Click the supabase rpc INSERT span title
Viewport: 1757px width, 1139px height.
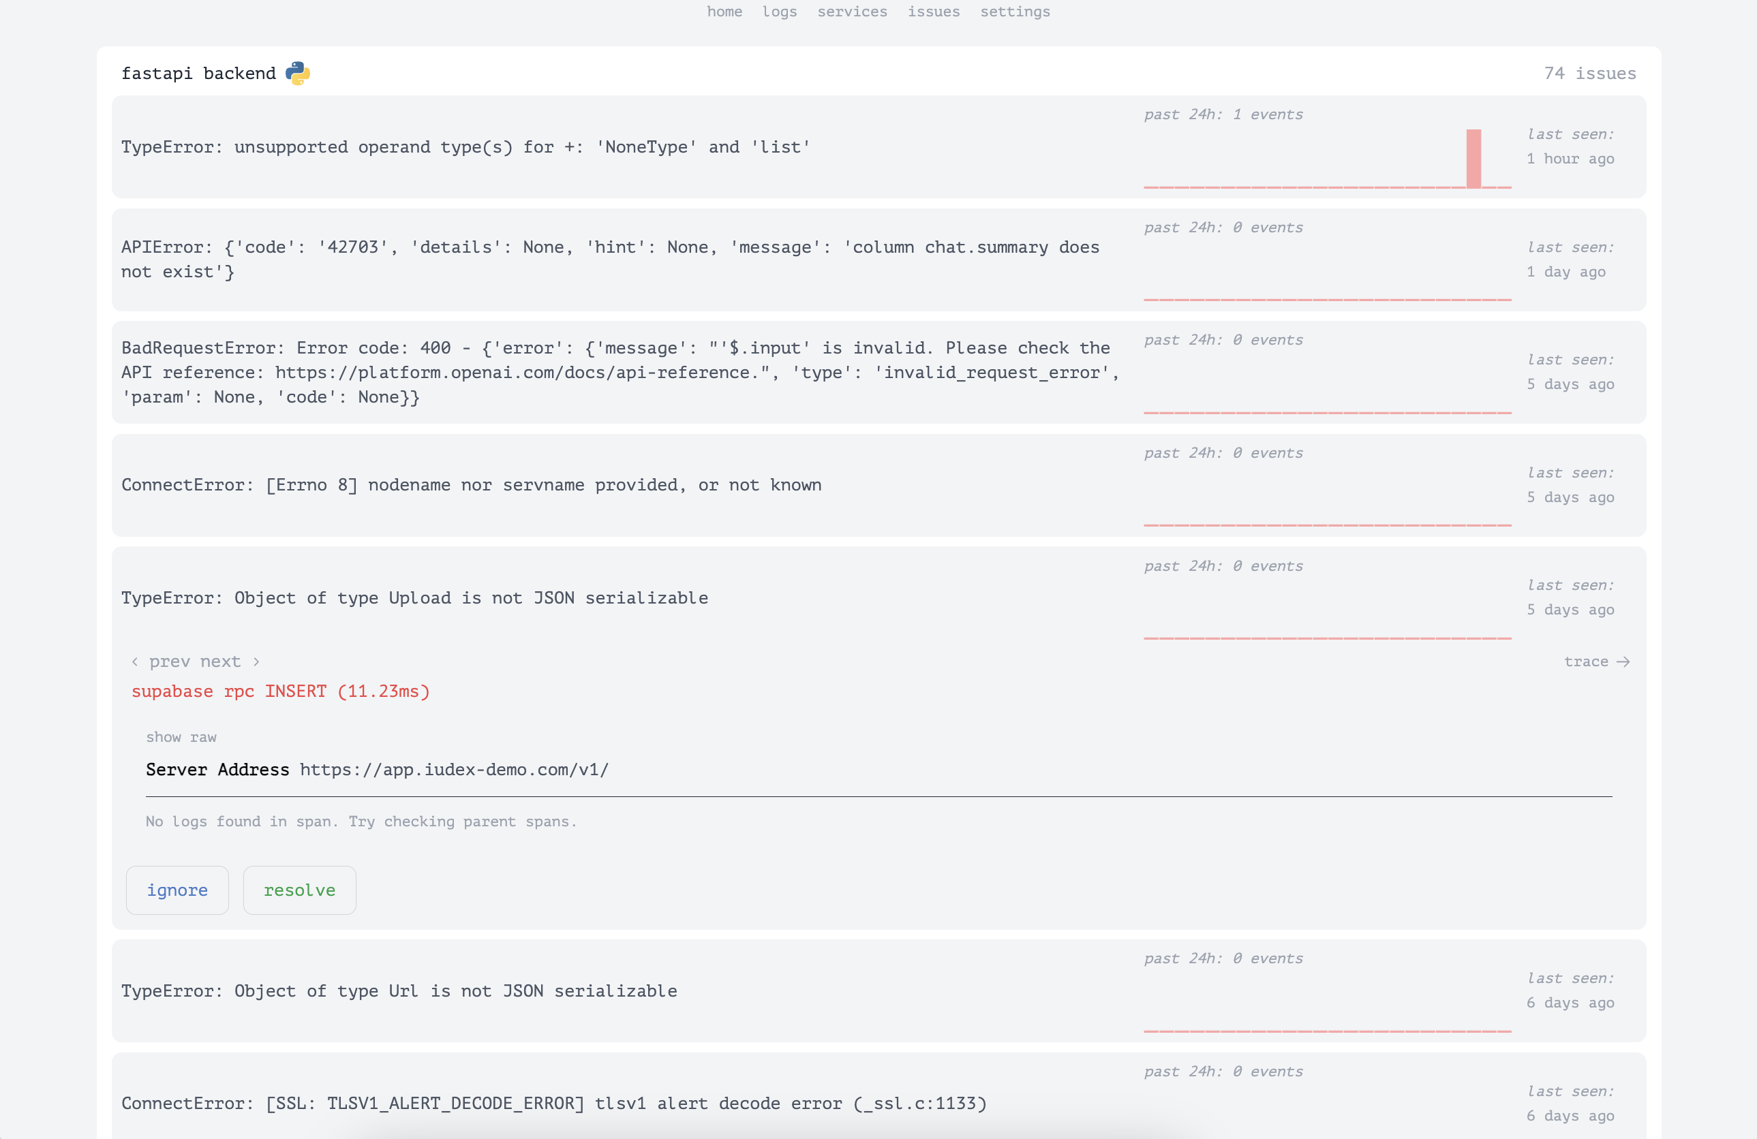coord(281,691)
